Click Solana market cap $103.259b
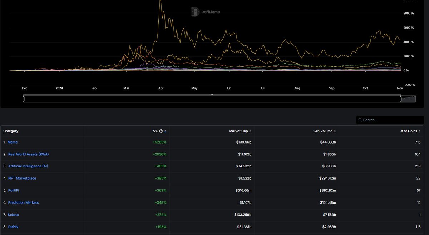Image resolution: width=429 pixels, height=235 pixels. (242, 215)
